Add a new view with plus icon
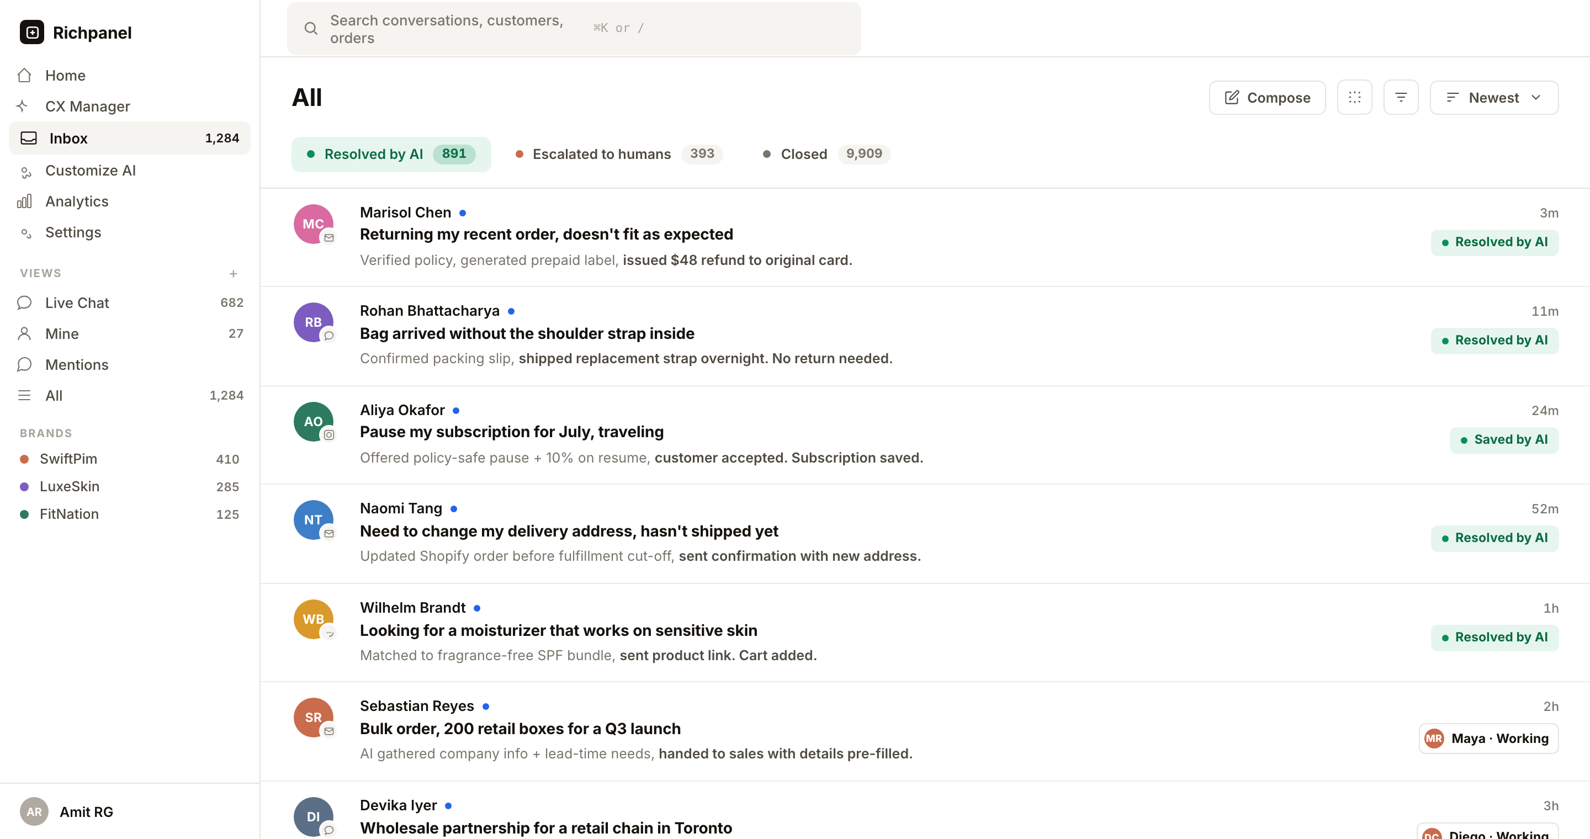The height and width of the screenshot is (839, 1590). pos(234,273)
